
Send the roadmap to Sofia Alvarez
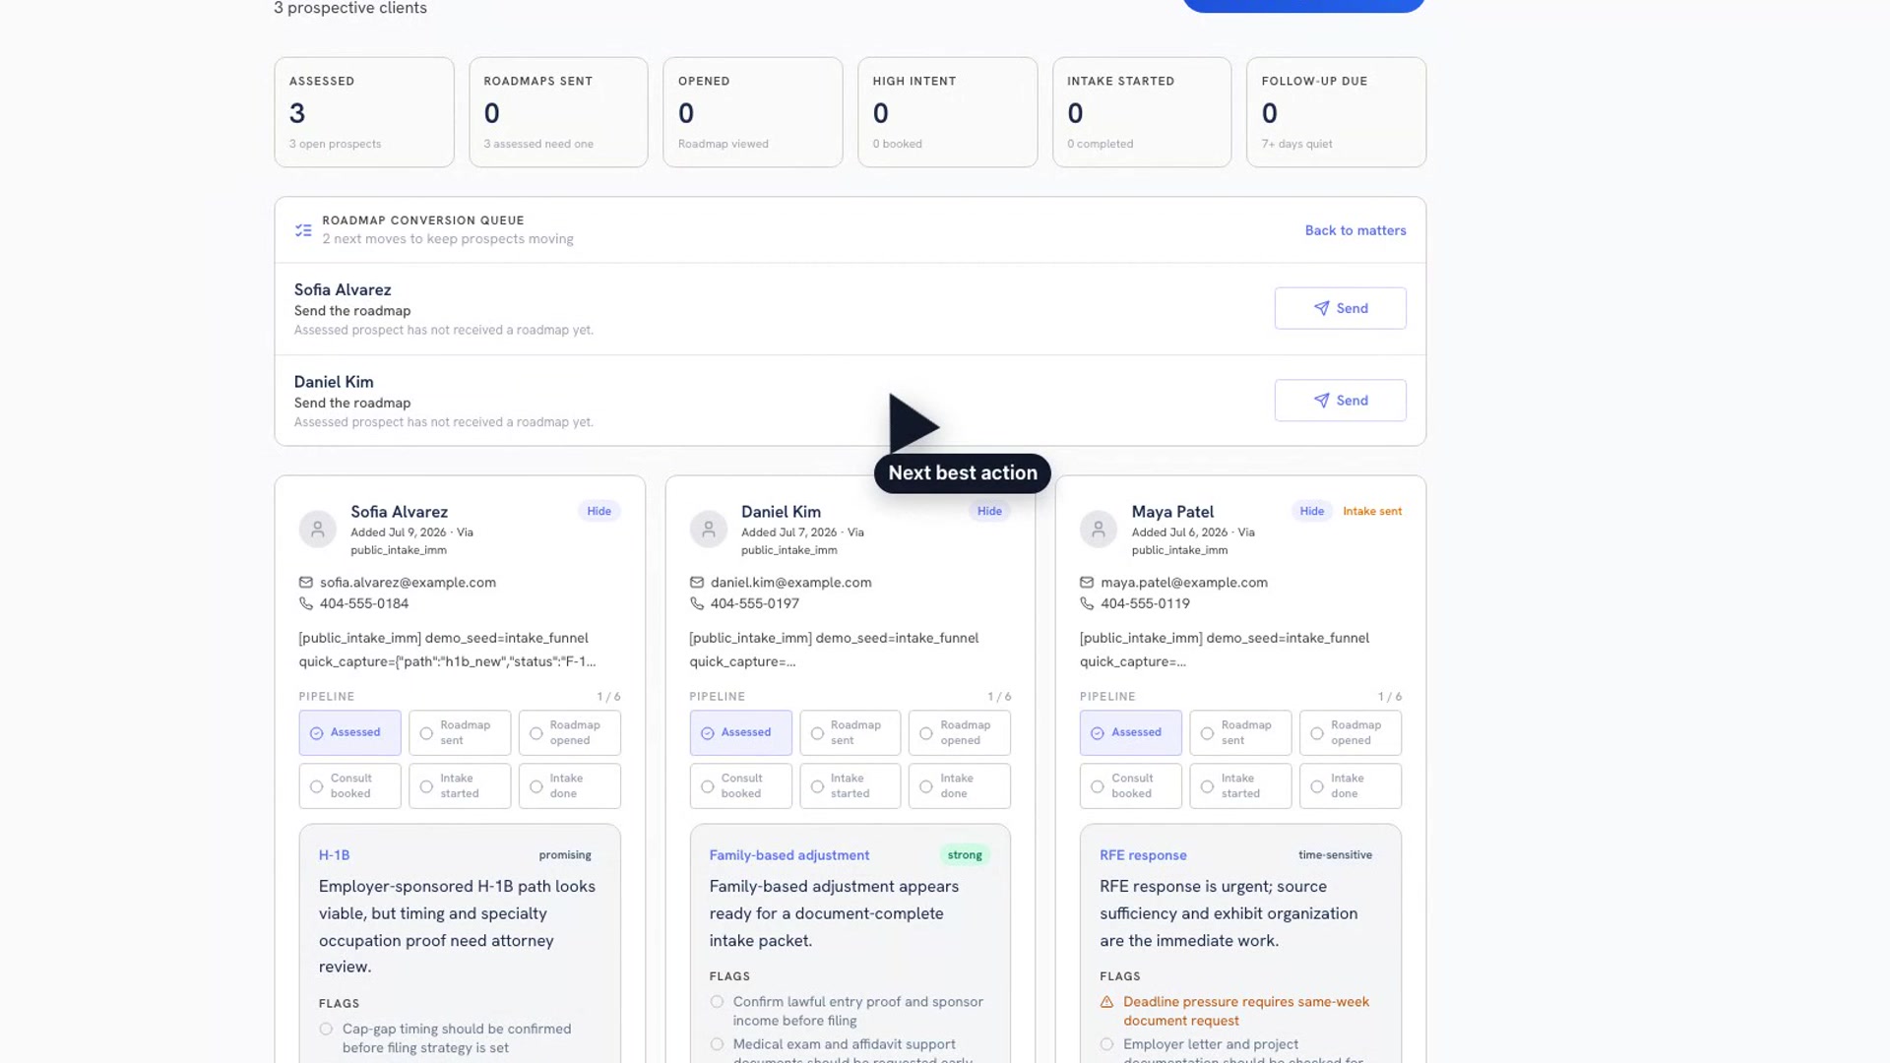[1340, 308]
